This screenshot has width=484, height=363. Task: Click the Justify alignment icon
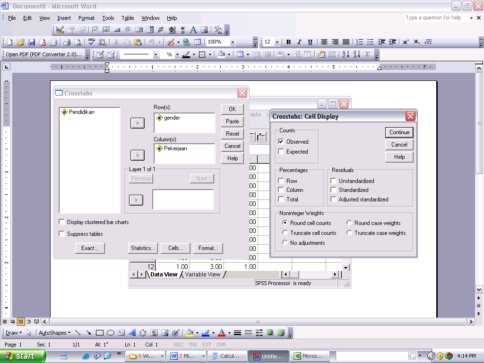[346, 42]
